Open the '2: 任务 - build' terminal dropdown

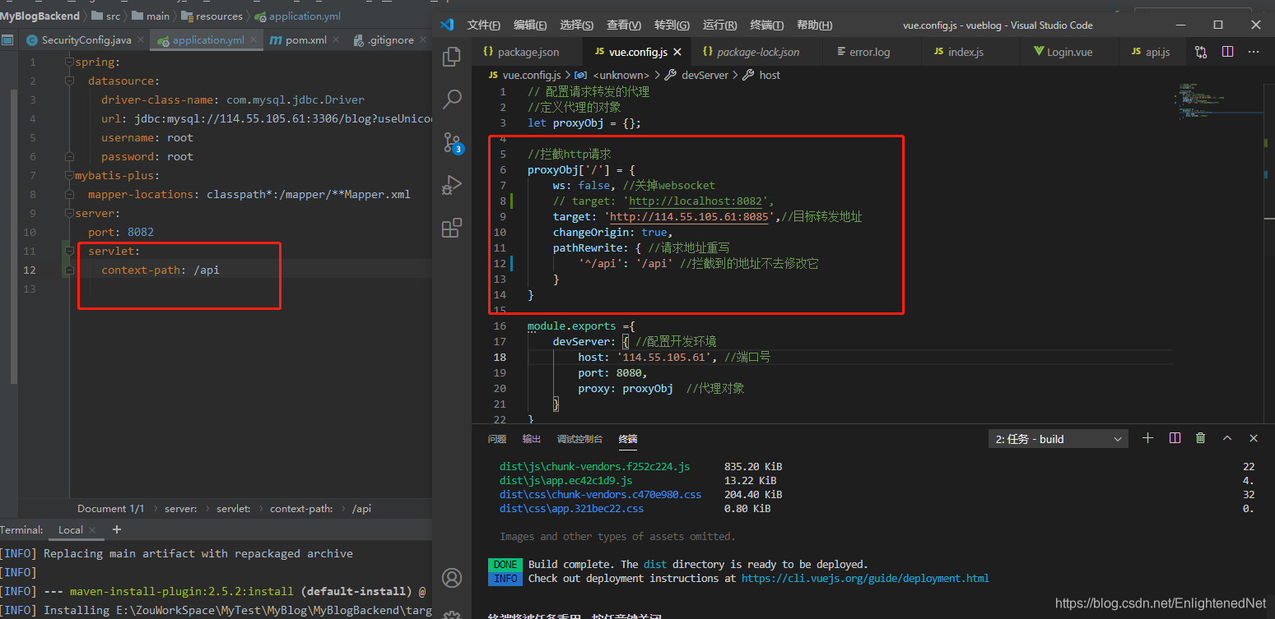1058,439
